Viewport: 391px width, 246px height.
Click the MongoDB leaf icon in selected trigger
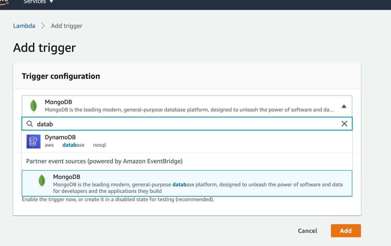point(34,106)
